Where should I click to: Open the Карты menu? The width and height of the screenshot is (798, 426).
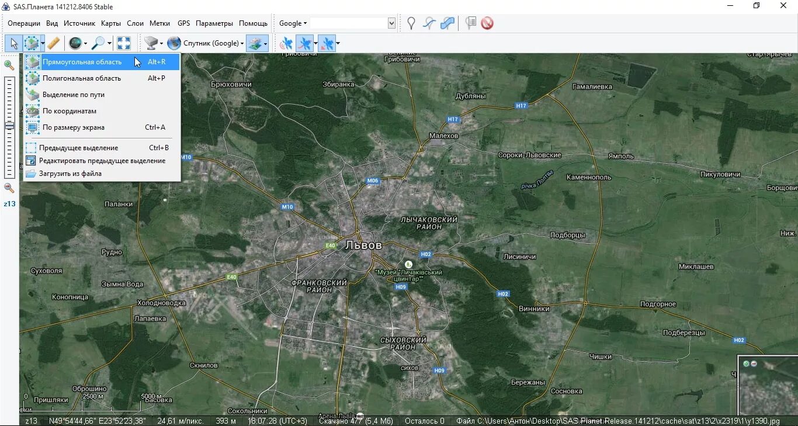pos(111,23)
